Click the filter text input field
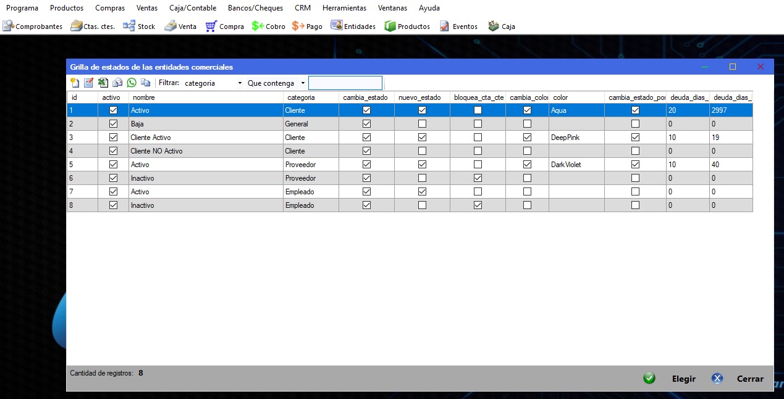 pyautogui.click(x=345, y=83)
